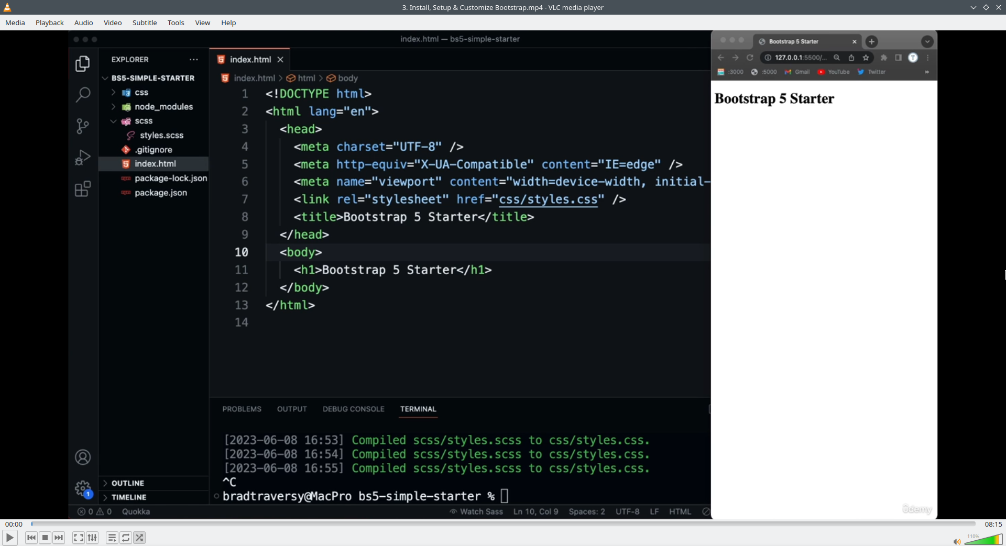This screenshot has height=546, width=1006.
Task: Open the browser tab search dropdown
Action: [927, 41]
